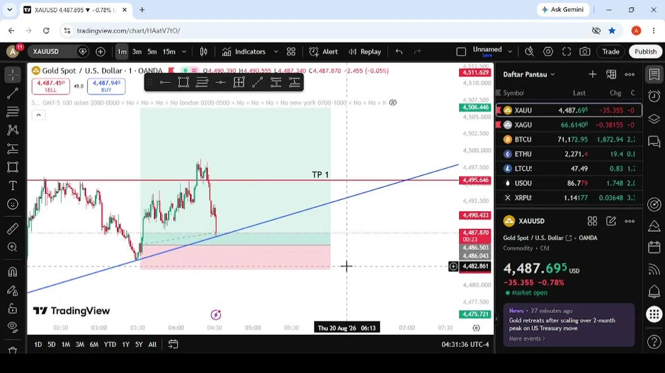Viewport: 665px width, 373px height.
Task: Open the Alerts alarm clock panel
Action: pyautogui.click(x=654, y=96)
